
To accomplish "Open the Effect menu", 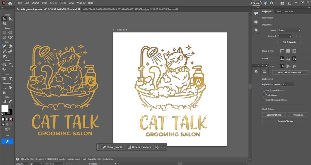I will point(63,3).
